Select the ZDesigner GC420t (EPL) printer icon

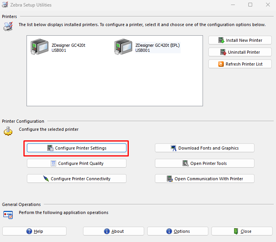(123, 47)
